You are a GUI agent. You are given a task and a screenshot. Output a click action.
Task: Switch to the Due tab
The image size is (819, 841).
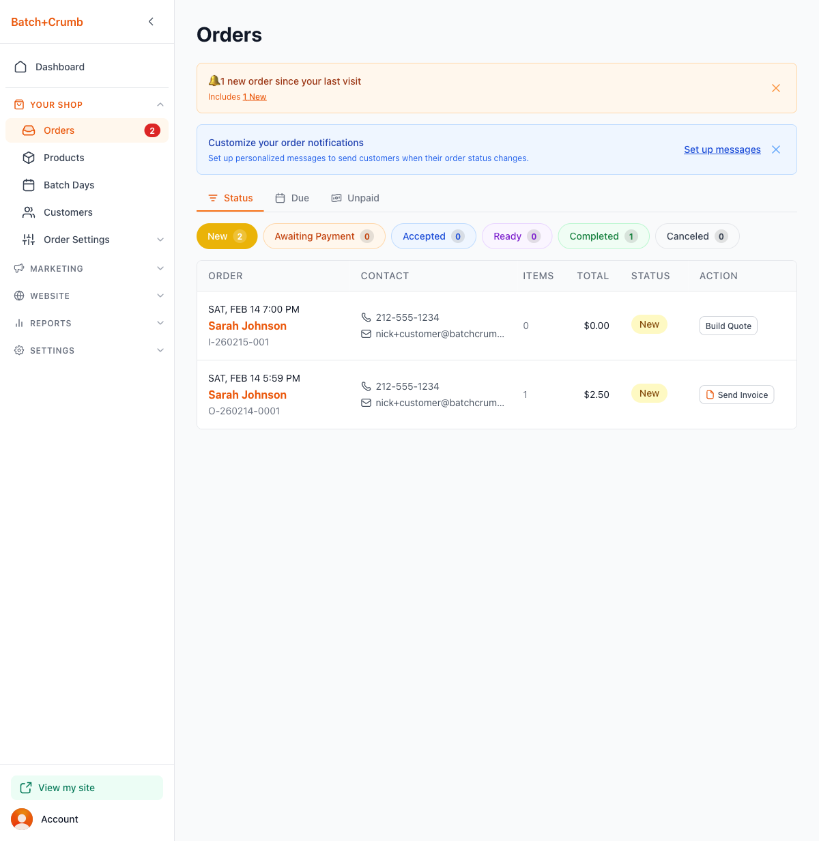pos(292,198)
